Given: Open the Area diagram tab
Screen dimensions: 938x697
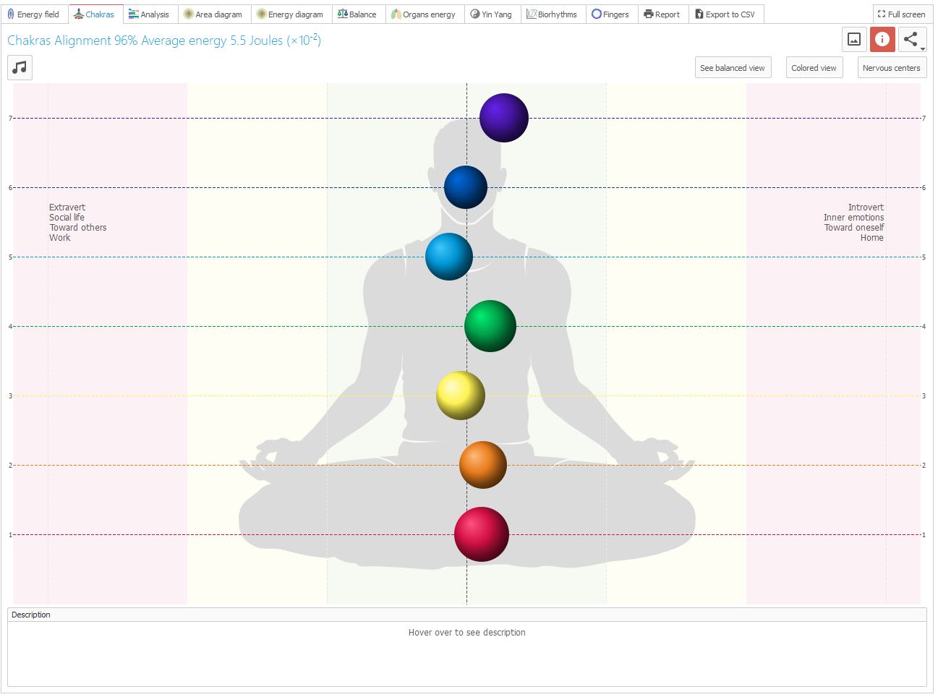Looking at the screenshot, I should point(213,14).
